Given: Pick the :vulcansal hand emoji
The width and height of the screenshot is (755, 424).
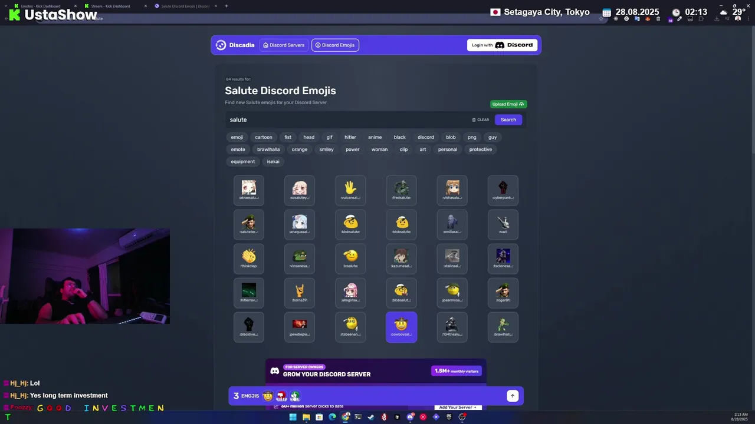Looking at the screenshot, I should (350, 190).
